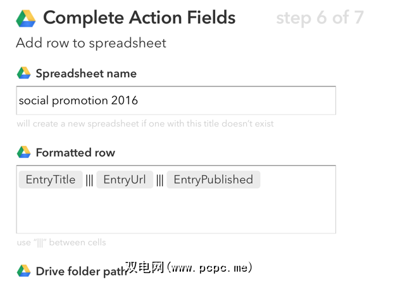Click the "Formatted row" field label
This screenshot has height=282, width=405.
pos(75,152)
